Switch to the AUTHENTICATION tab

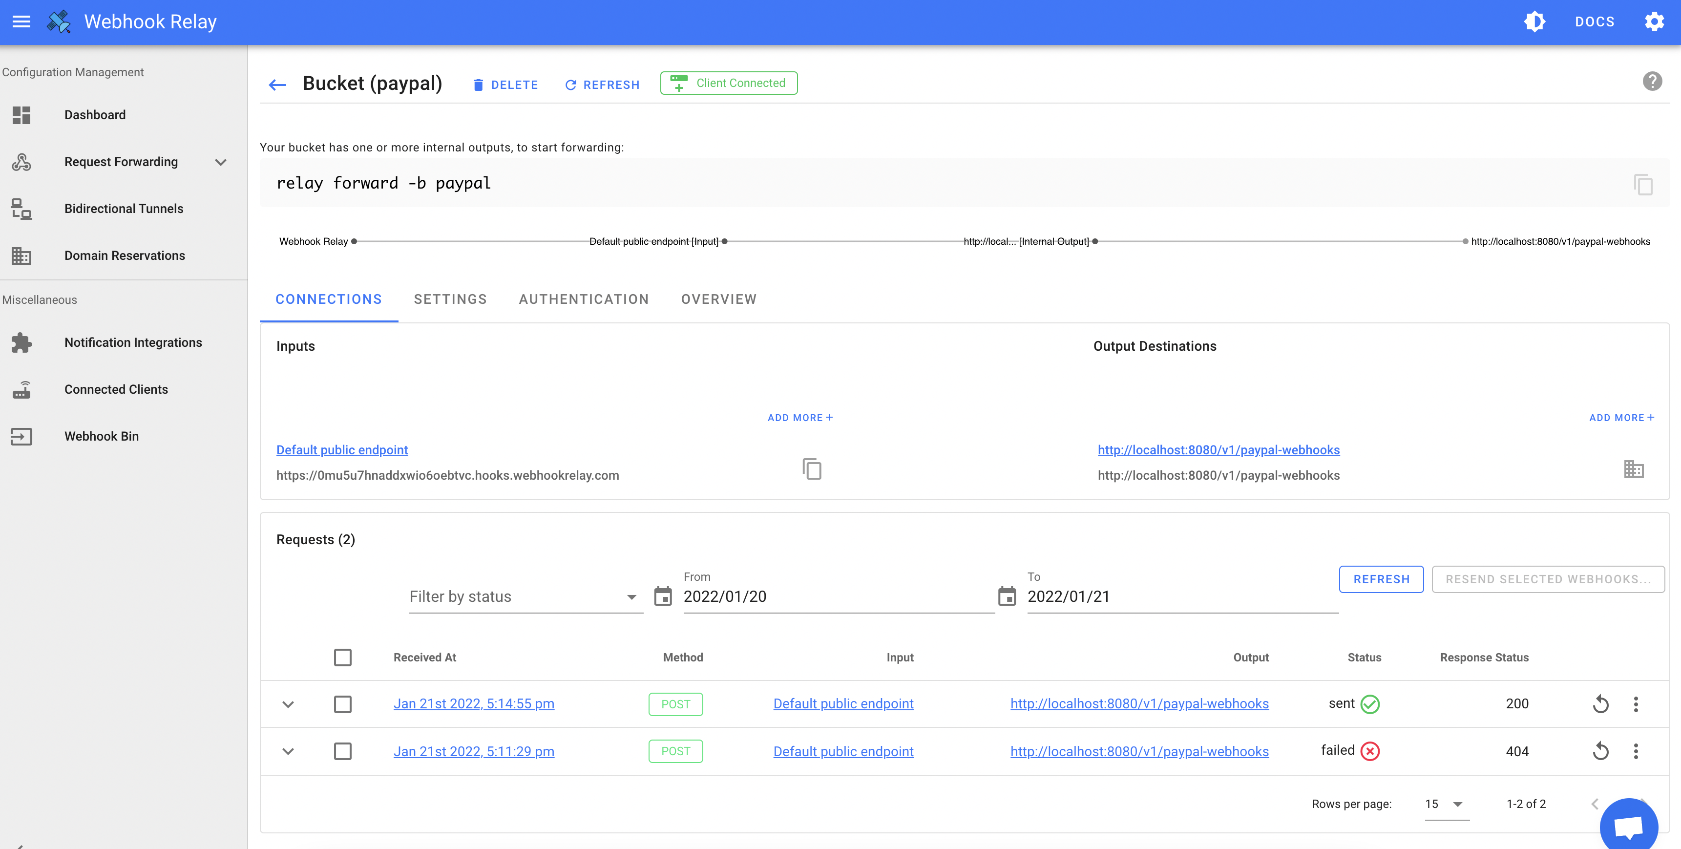tap(584, 299)
